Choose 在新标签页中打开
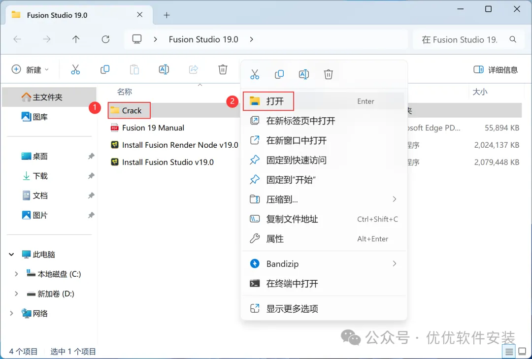The width and height of the screenshot is (532, 359). pos(324,121)
